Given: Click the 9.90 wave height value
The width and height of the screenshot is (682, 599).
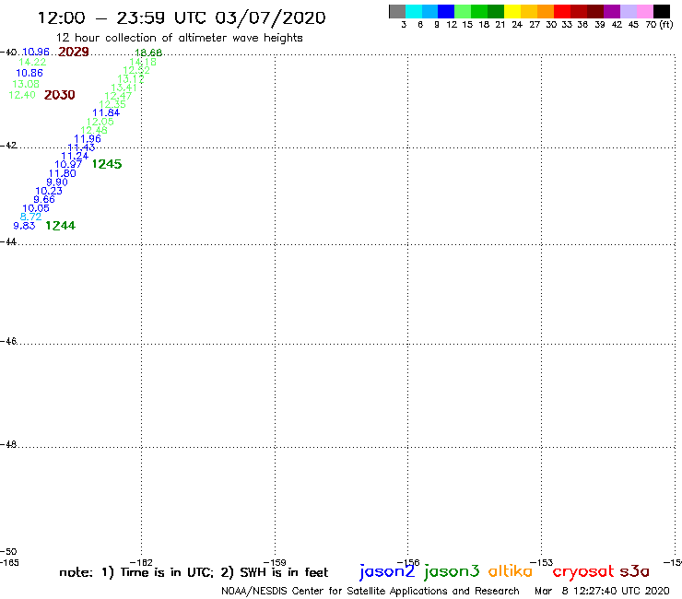Looking at the screenshot, I should point(57,182).
